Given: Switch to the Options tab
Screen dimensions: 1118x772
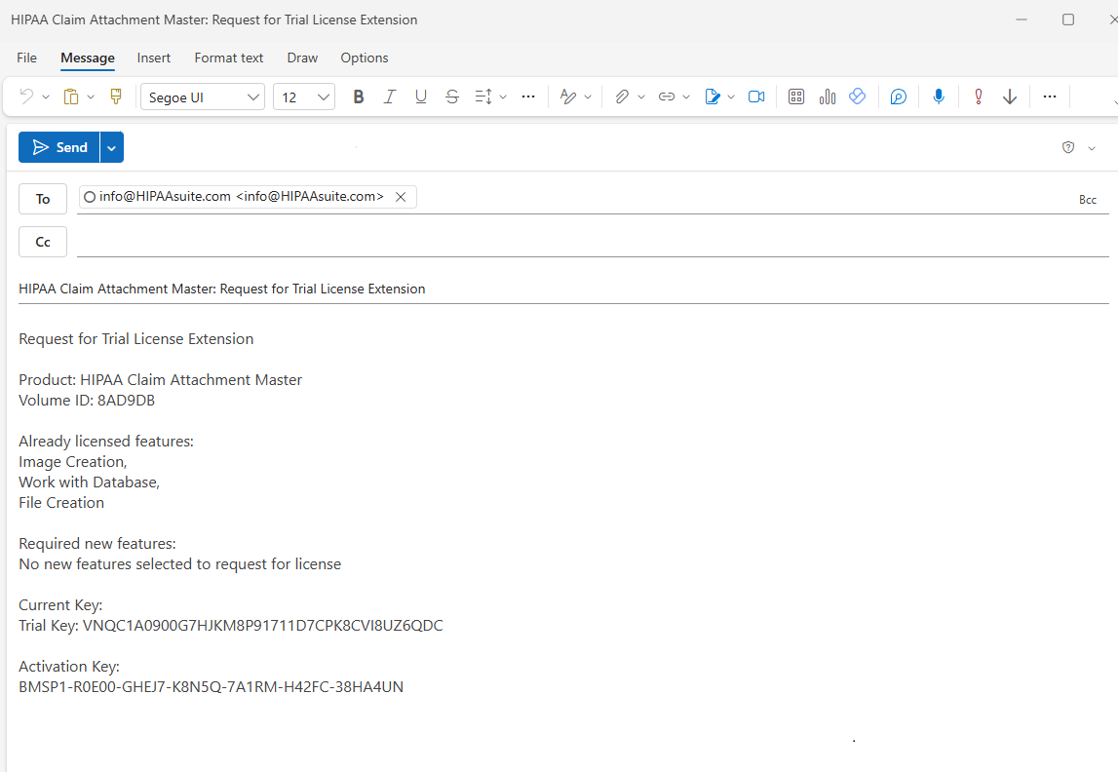Looking at the screenshot, I should point(365,58).
